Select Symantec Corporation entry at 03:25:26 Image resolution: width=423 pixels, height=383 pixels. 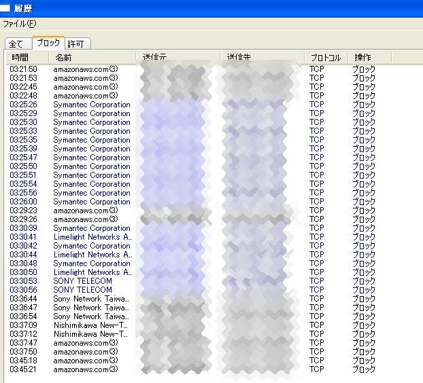click(192, 105)
